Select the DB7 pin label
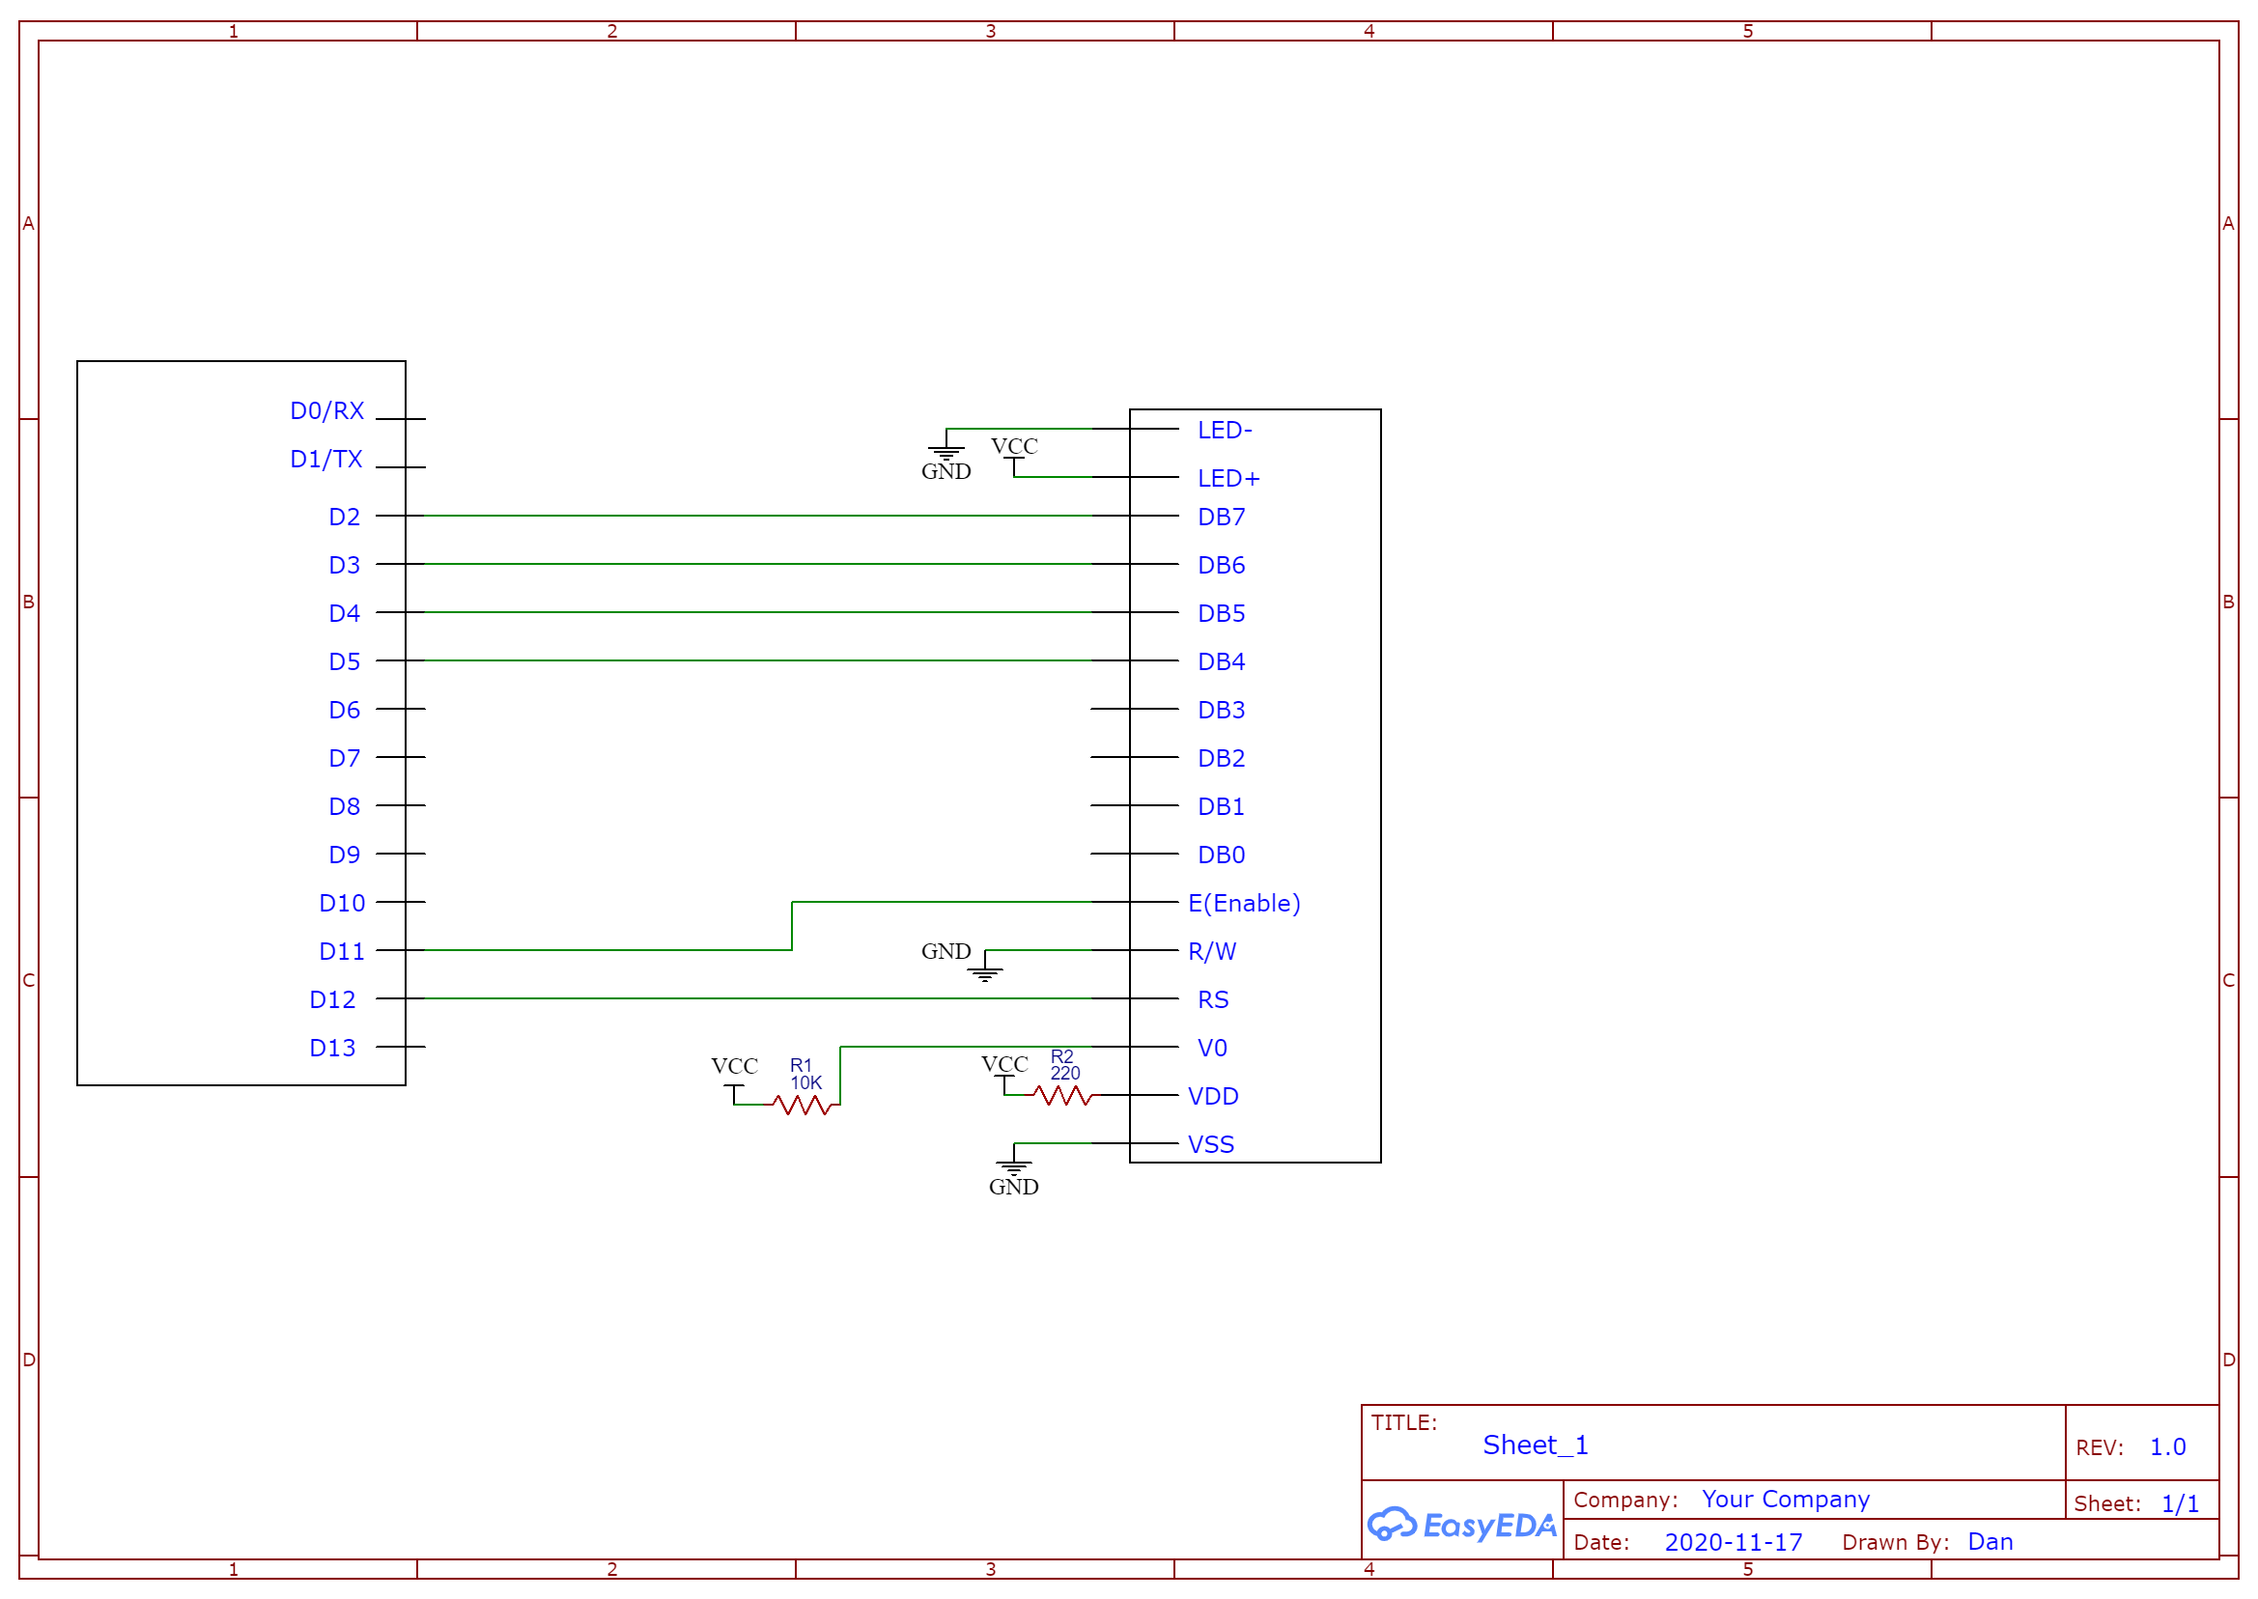Viewport: 2258px width, 1599px height. (x=1221, y=517)
